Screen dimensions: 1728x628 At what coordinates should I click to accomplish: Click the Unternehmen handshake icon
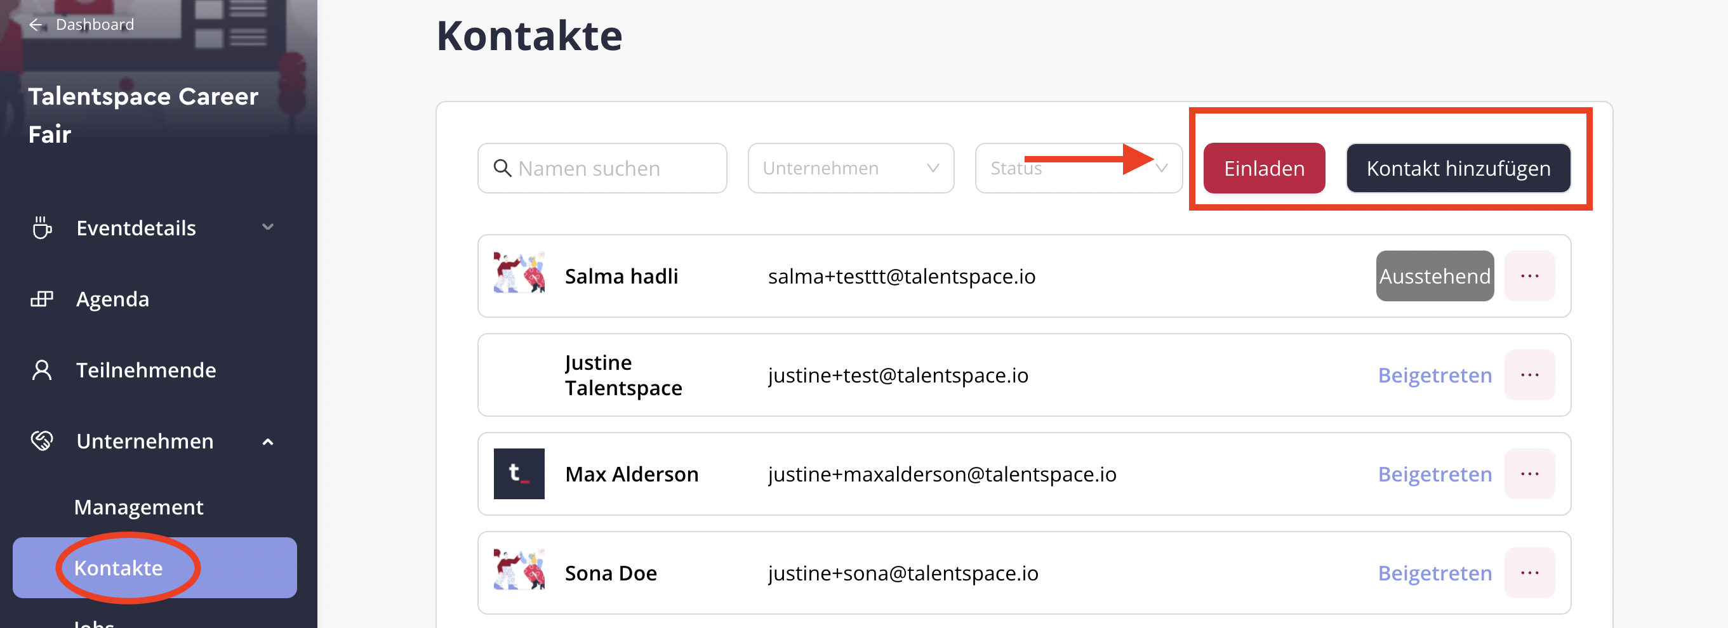pyautogui.click(x=42, y=441)
